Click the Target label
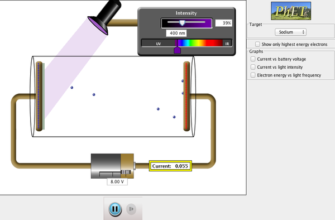The height and width of the screenshot is (220, 335). pos(256,25)
